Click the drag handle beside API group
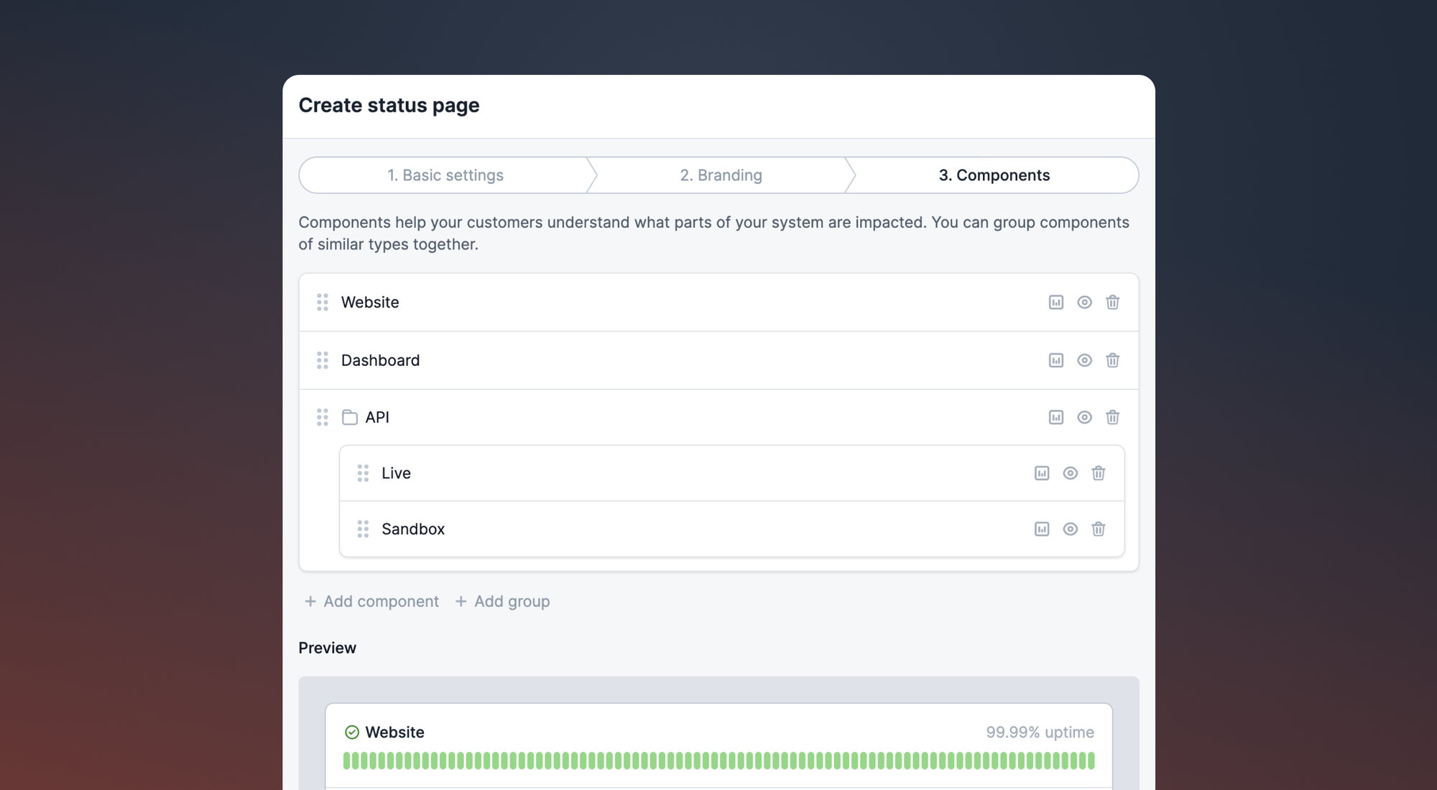 [323, 418]
